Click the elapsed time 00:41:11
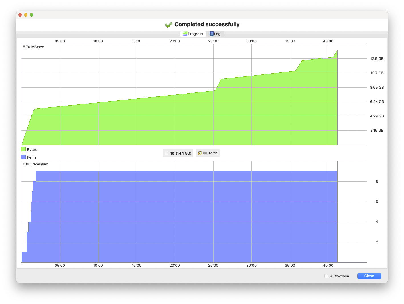This screenshot has width=404, height=304. pyautogui.click(x=210, y=153)
